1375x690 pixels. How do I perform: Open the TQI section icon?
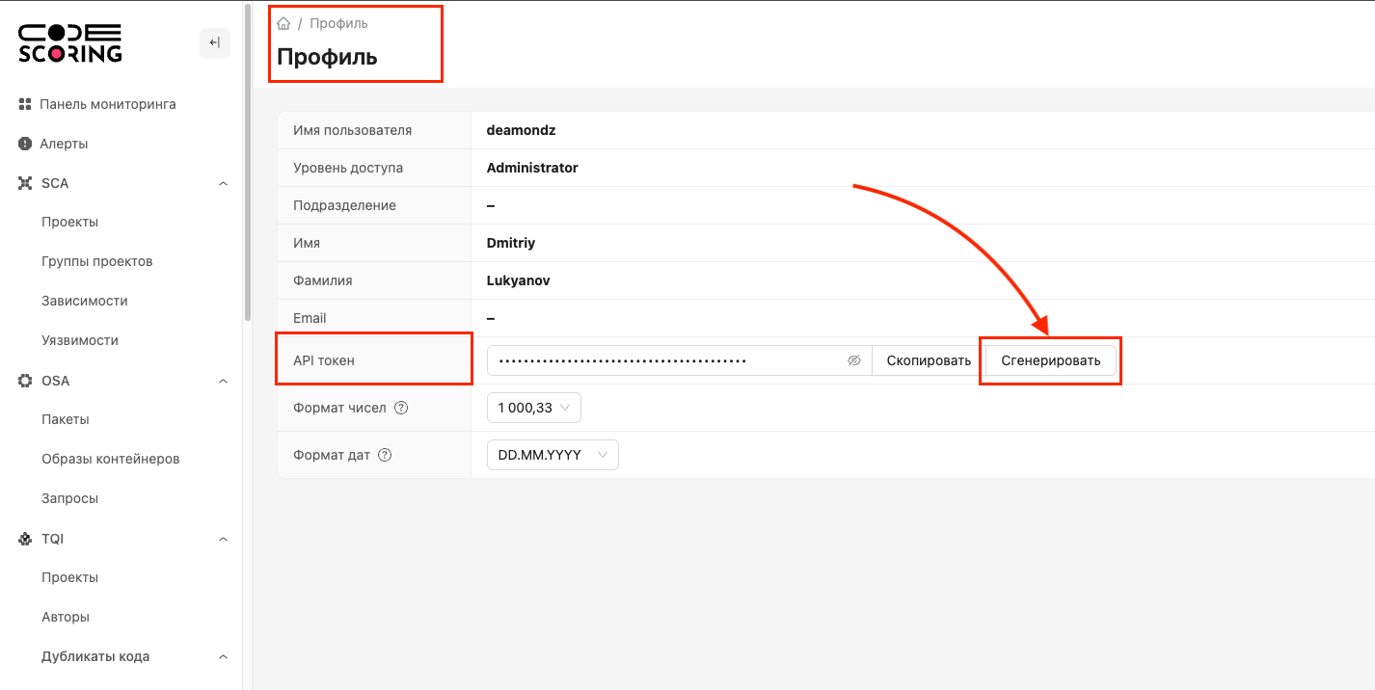[x=24, y=538]
